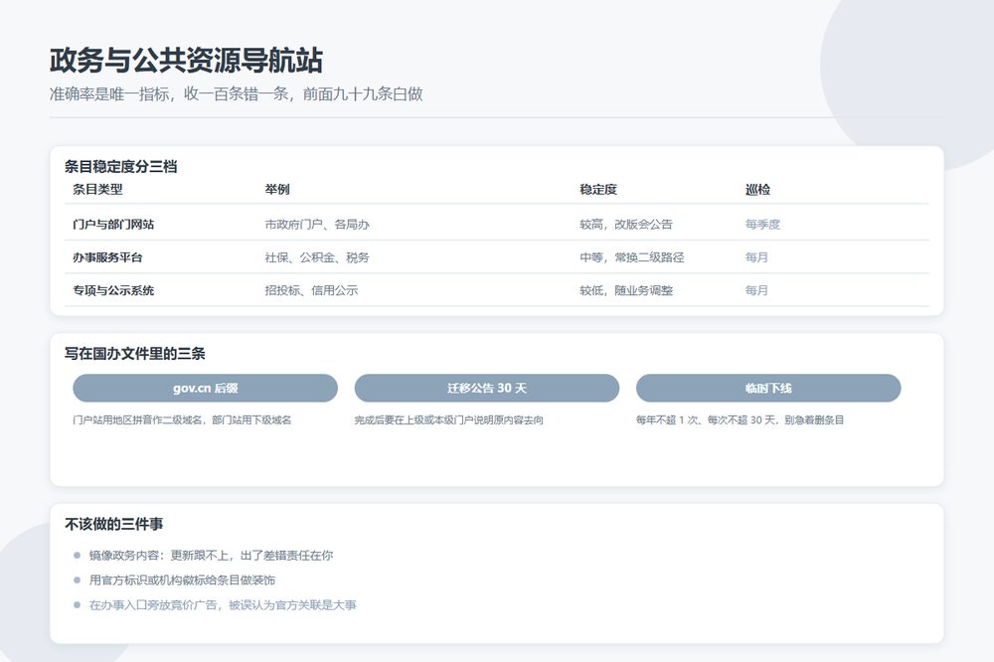Screen dimensions: 994x662
Task: Click the 稳定度 column header
Action: (597, 189)
